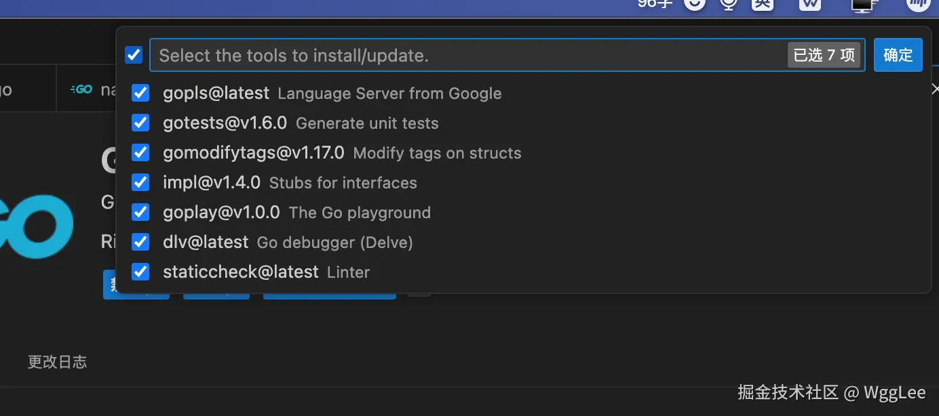Uncheck the gopls@latest checkbox
The height and width of the screenshot is (416, 939).
click(140, 93)
